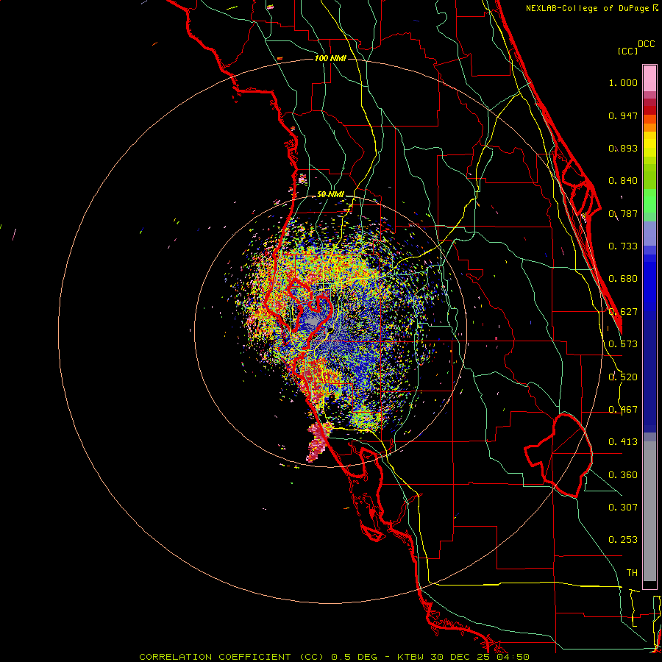Viewport: 662px width, 662px height.
Task: Select the 0.893 value on the color scale
Action: 623,148
